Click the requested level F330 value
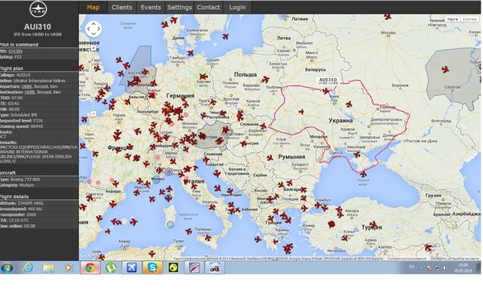The width and height of the screenshot is (483, 302). coord(38,121)
